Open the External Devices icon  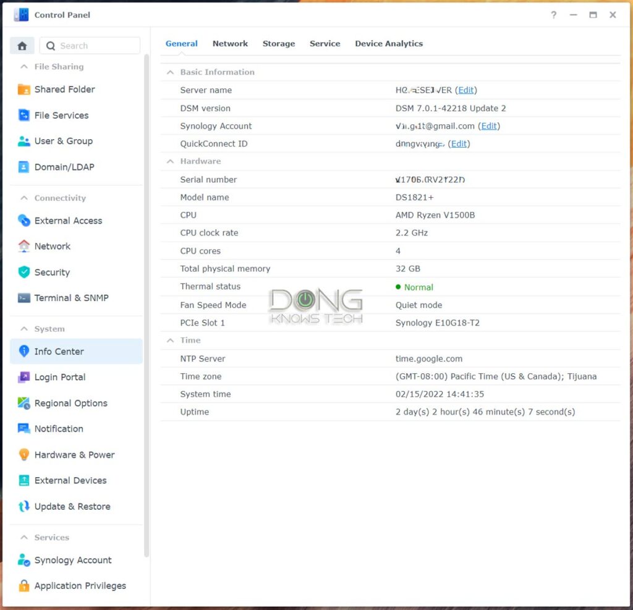click(x=24, y=480)
